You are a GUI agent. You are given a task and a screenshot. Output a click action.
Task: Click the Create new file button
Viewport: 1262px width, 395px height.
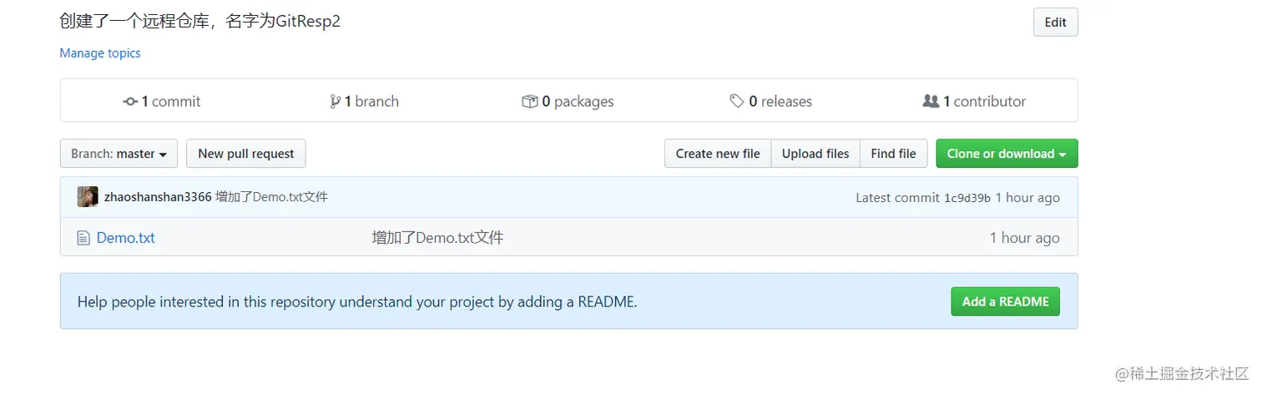pos(718,154)
